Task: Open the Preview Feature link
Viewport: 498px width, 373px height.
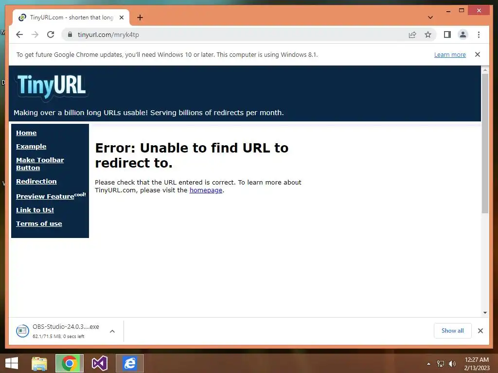Action: [x=45, y=196]
